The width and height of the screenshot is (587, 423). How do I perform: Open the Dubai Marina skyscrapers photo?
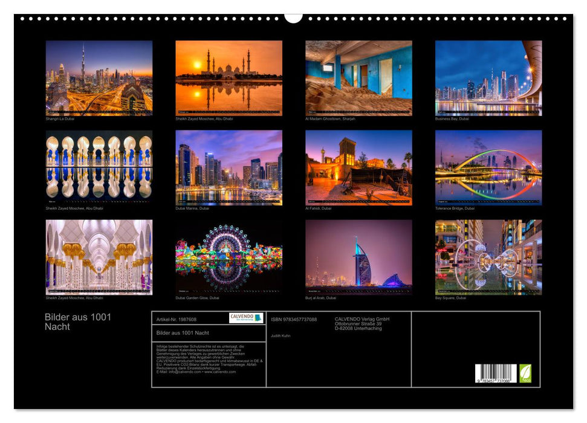(x=229, y=167)
